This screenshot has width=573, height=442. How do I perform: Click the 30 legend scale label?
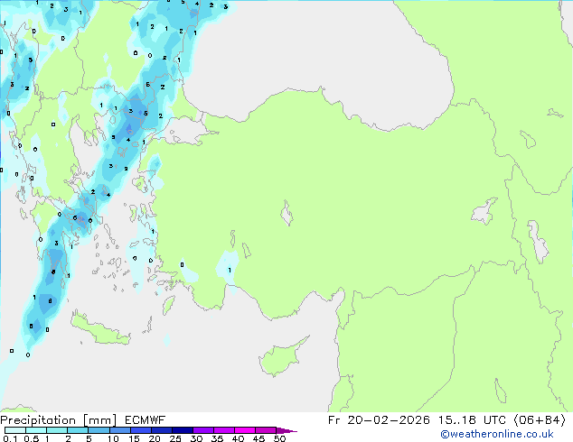(x=196, y=438)
